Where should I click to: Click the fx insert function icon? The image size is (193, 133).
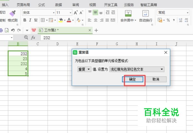(33, 38)
